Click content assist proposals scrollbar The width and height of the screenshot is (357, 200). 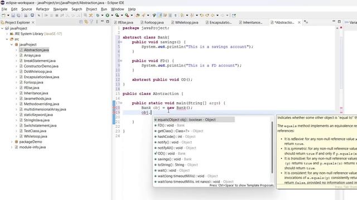click(272, 147)
